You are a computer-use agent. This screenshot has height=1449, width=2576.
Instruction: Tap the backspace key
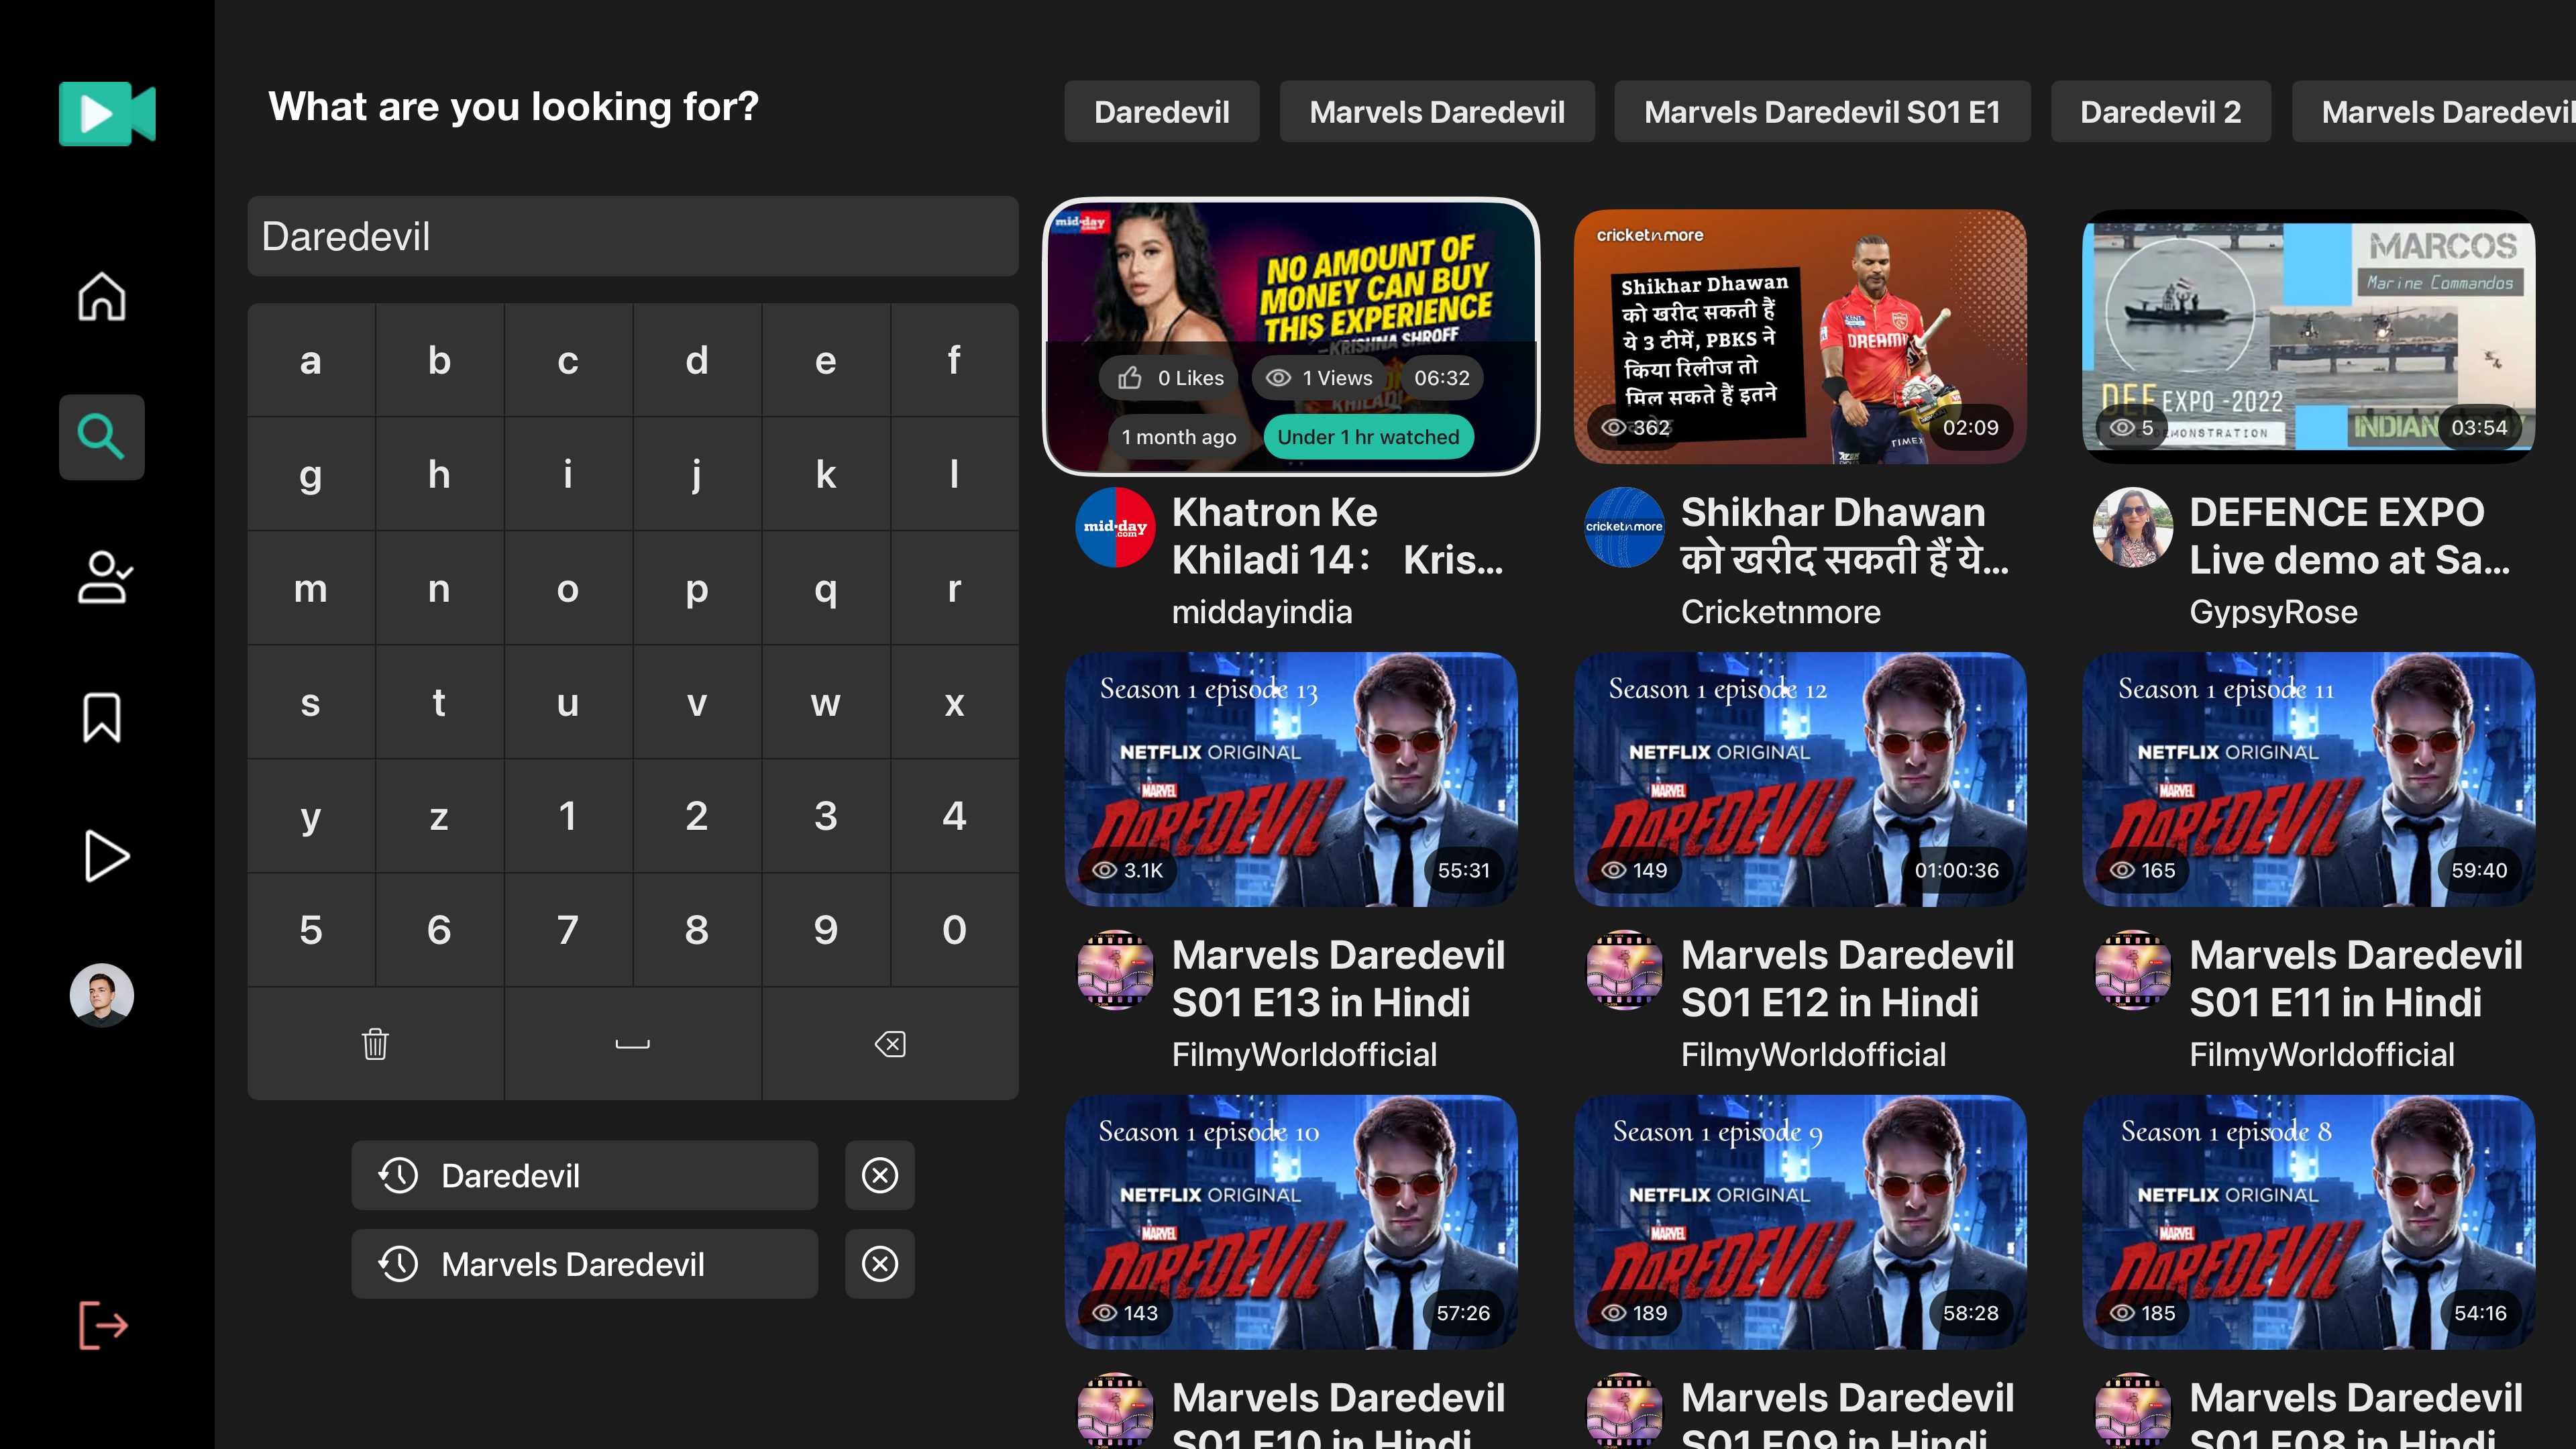tap(890, 1044)
